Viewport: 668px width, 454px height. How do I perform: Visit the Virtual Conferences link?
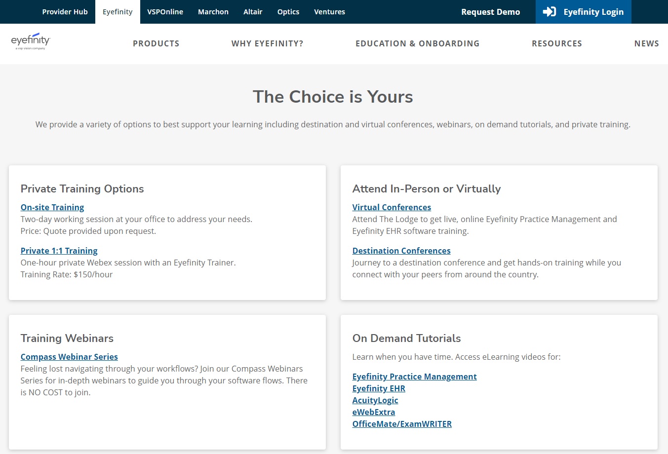point(392,207)
